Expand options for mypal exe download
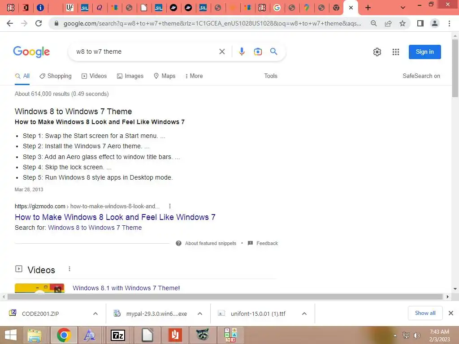 point(200,314)
